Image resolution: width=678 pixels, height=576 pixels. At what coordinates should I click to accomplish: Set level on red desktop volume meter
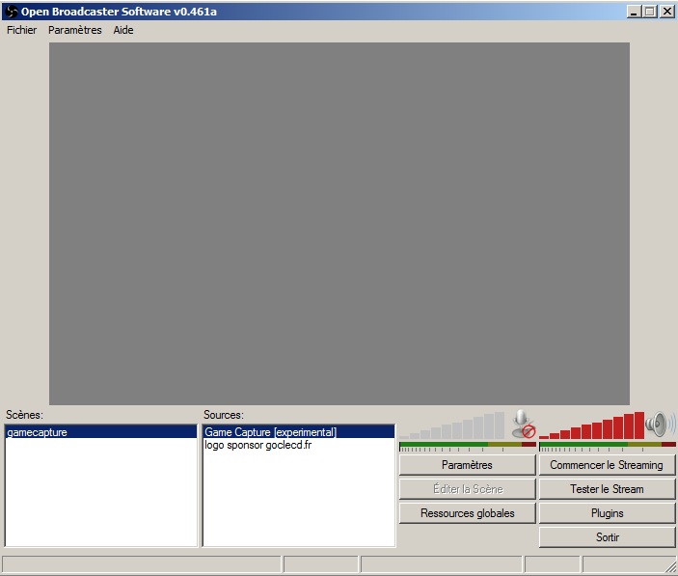point(592,426)
